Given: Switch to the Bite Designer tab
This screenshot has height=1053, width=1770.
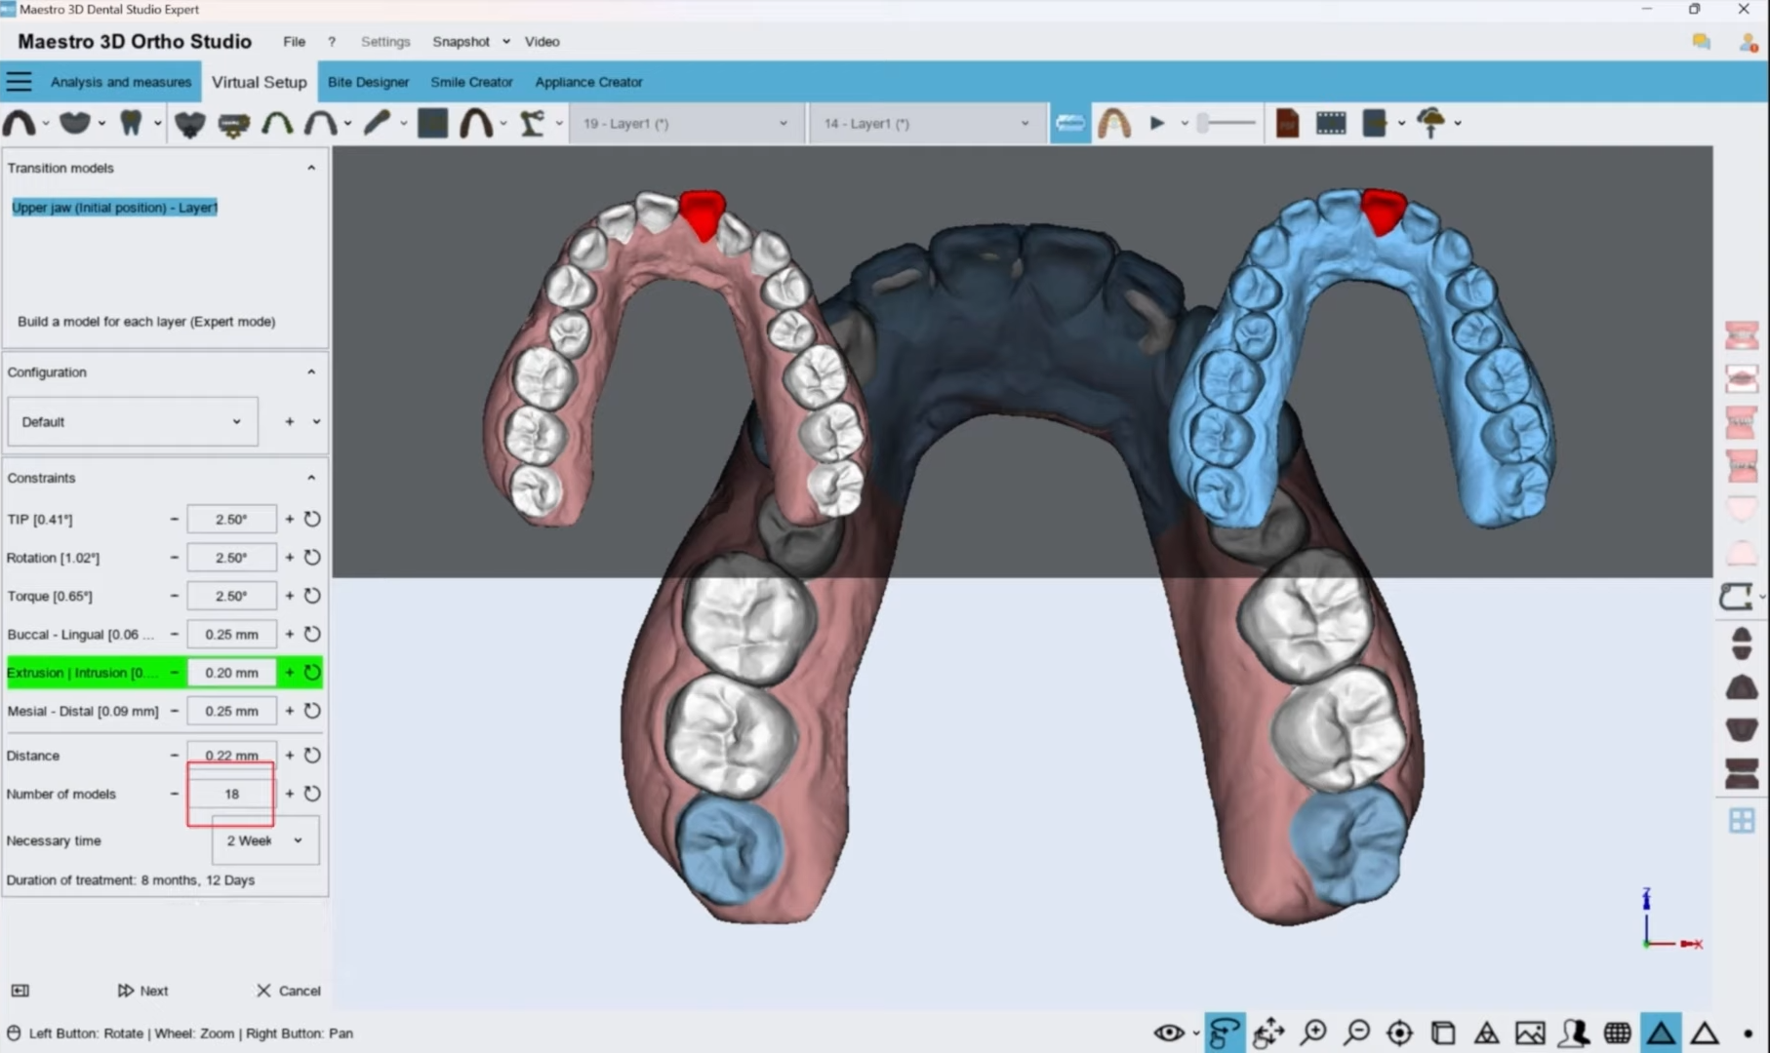Looking at the screenshot, I should tap(368, 82).
